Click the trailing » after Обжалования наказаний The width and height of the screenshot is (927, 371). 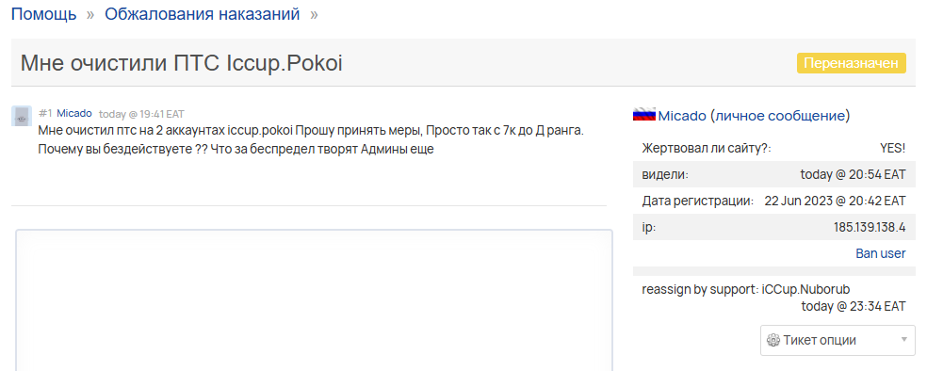(314, 14)
